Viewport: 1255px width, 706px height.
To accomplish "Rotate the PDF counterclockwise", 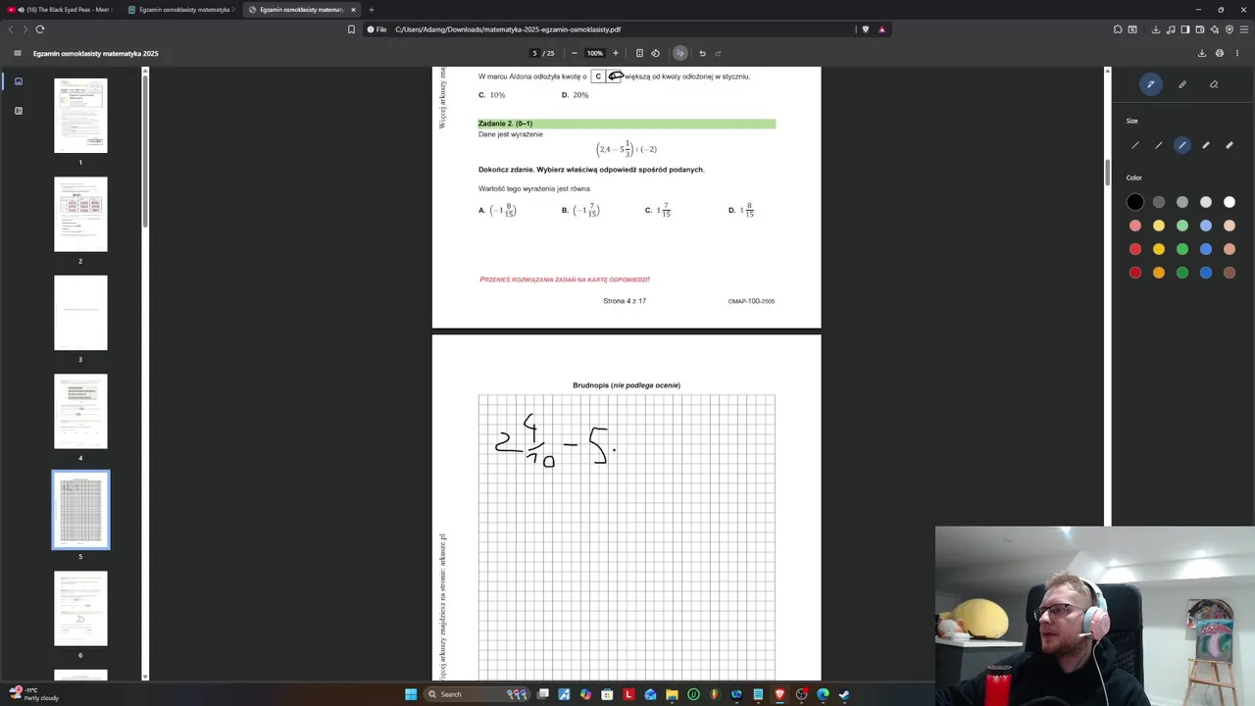I will point(656,53).
